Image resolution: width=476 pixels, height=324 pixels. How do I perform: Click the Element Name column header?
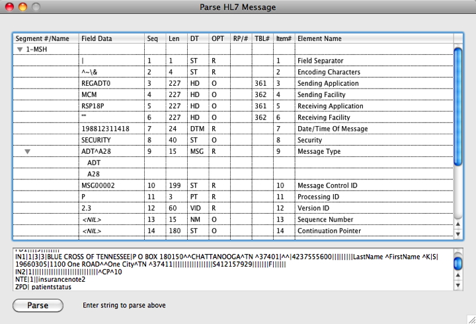(374, 38)
